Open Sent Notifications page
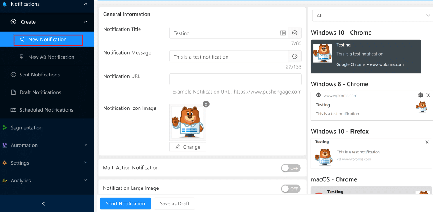This screenshot has height=212, width=433. [40, 75]
